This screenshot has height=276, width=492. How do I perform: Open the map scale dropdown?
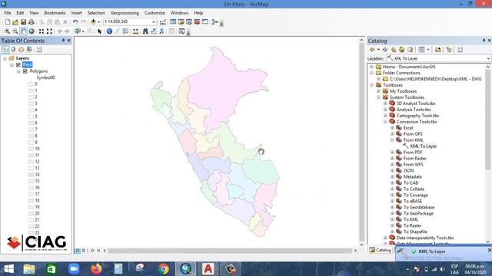pyautogui.click(x=154, y=22)
